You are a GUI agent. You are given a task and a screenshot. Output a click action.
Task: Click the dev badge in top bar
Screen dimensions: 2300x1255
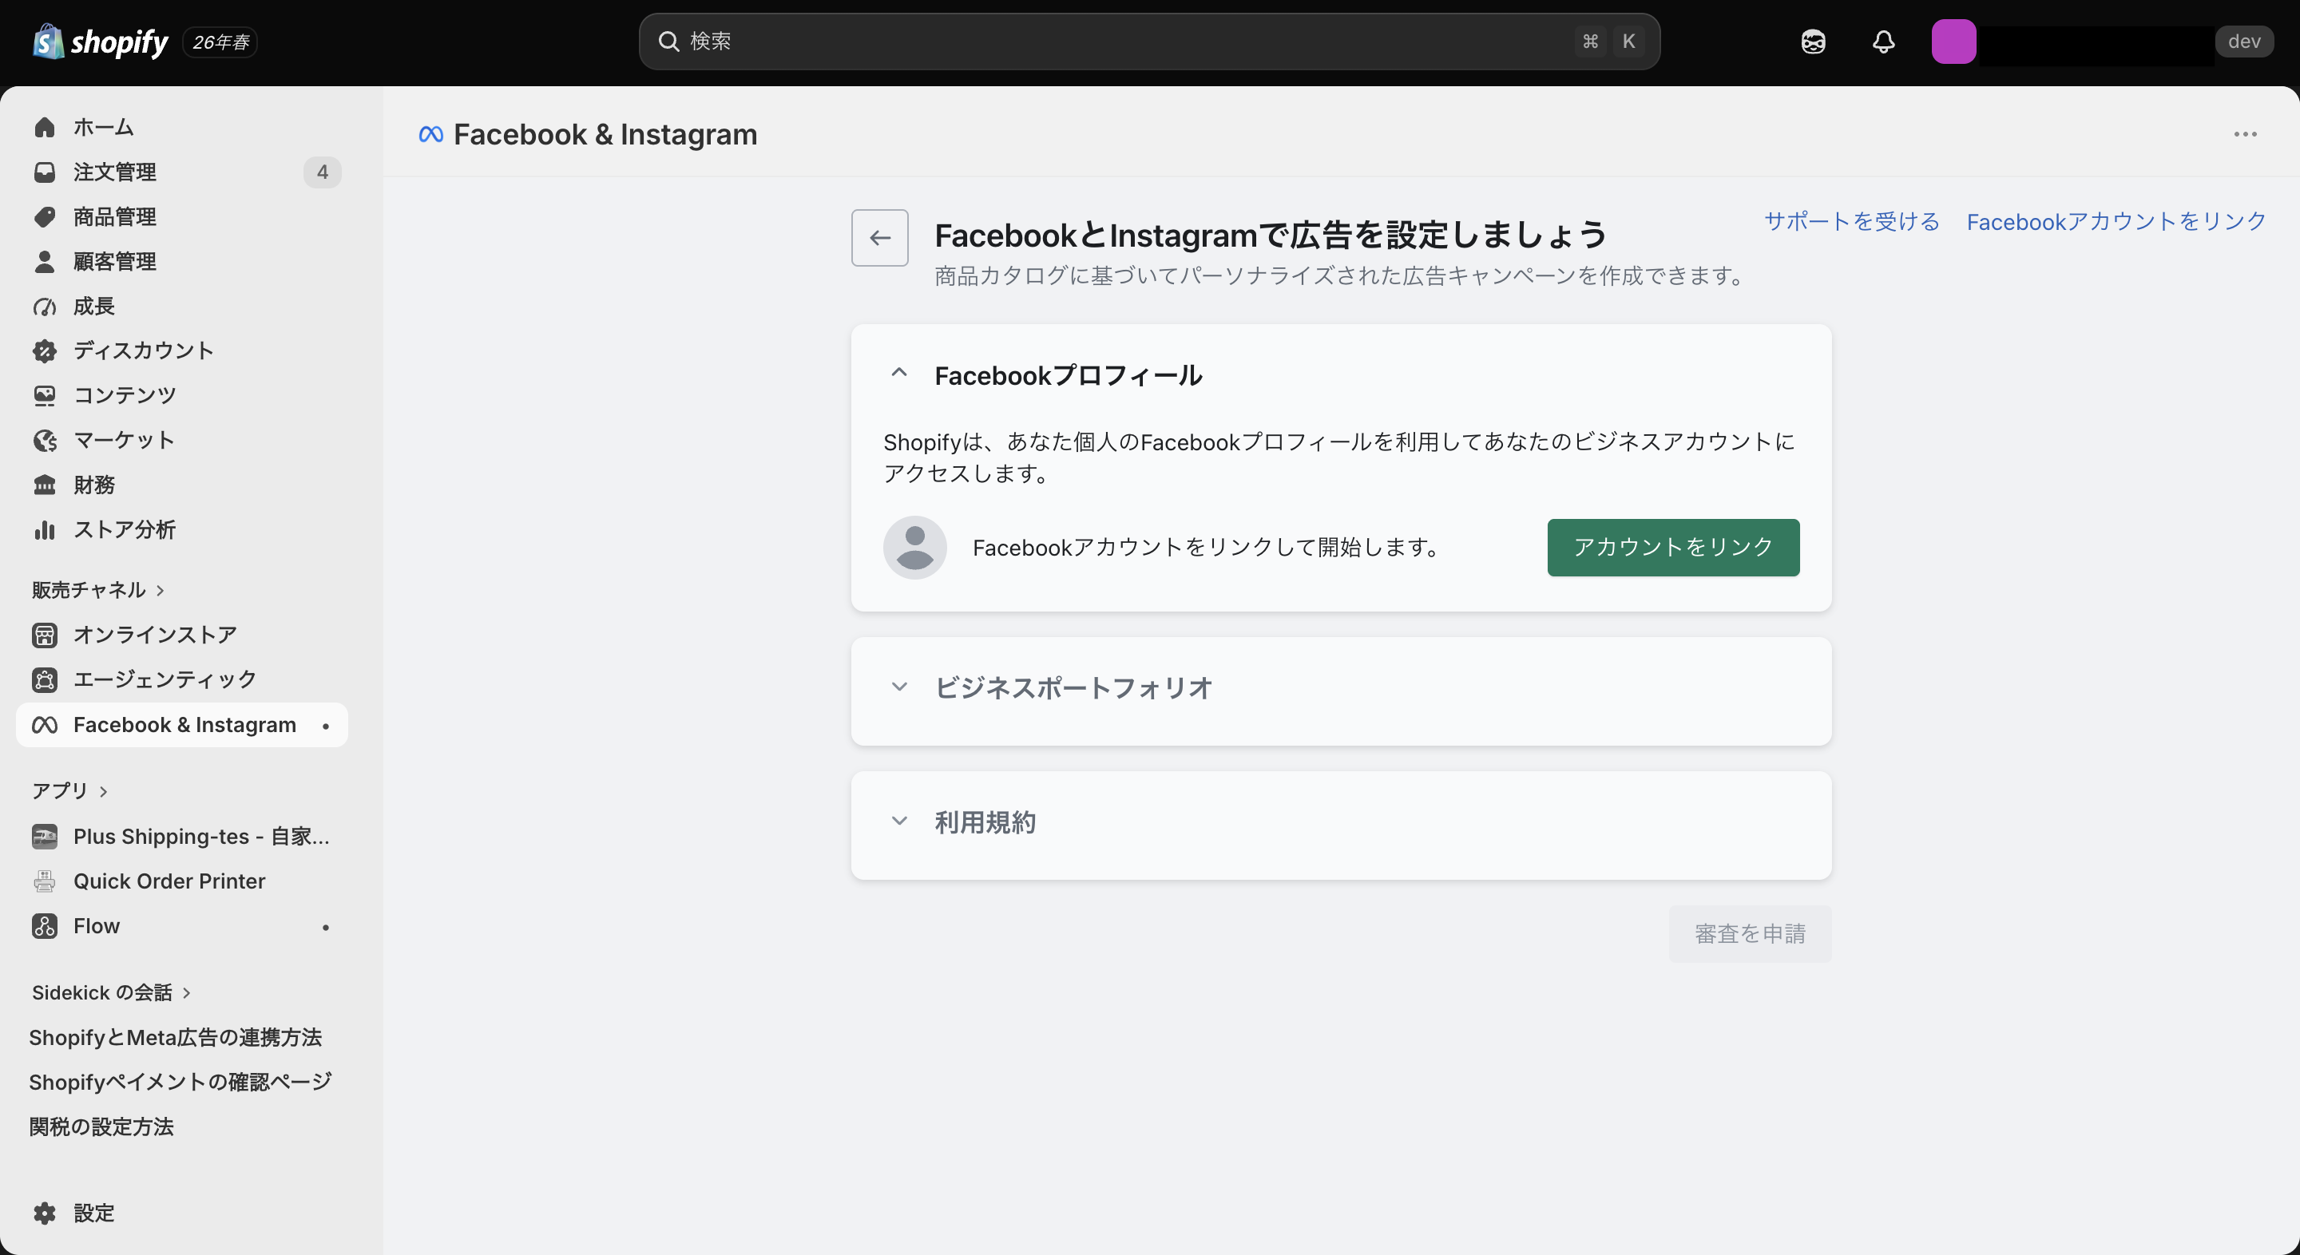2244,41
